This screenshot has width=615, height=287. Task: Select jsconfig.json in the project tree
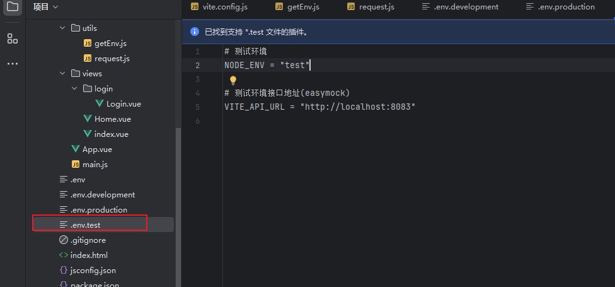(93, 270)
